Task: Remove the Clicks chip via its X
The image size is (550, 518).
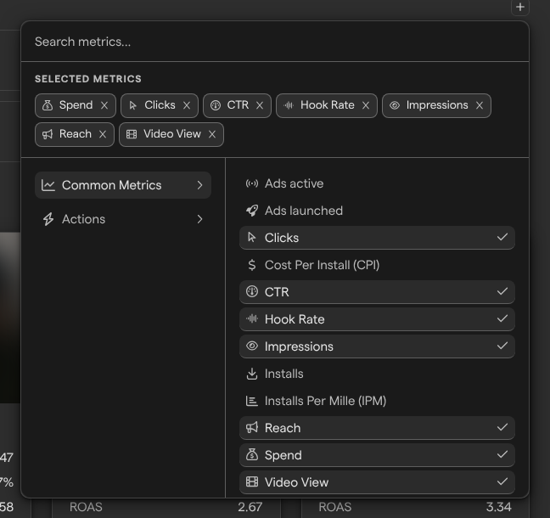Action: [x=187, y=105]
